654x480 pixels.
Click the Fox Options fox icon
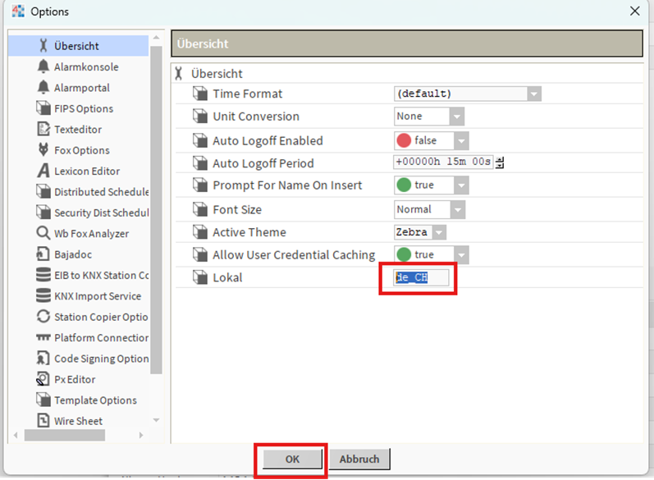tap(43, 149)
